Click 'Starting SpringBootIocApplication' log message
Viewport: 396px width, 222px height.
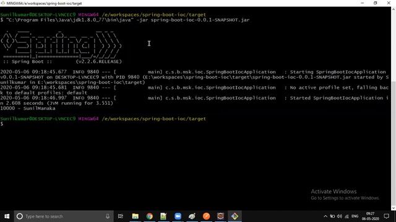338,72
